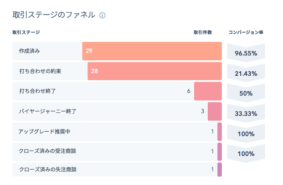Click the 作成済み funnel bar showing 29
The height and width of the screenshot is (185, 283).
pos(152,51)
